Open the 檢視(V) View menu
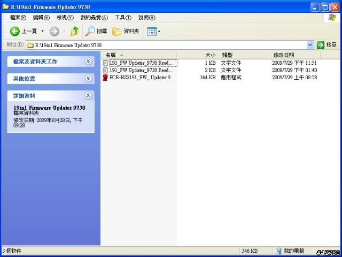The image size is (342, 257). 65,18
